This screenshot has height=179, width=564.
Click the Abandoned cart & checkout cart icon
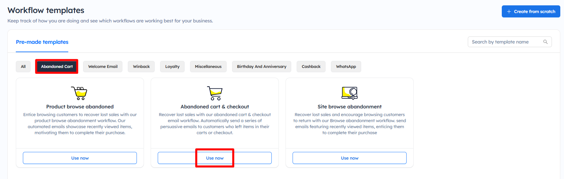point(215,93)
